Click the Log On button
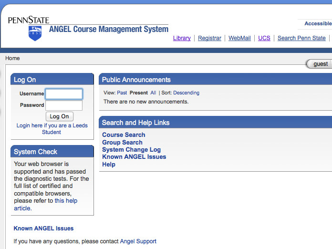 coord(60,116)
